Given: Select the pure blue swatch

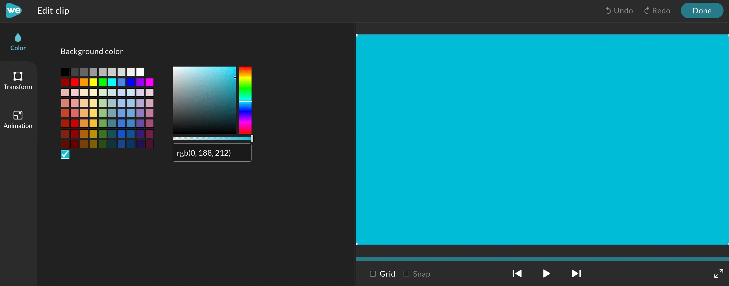Looking at the screenshot, I should (131, 82).
